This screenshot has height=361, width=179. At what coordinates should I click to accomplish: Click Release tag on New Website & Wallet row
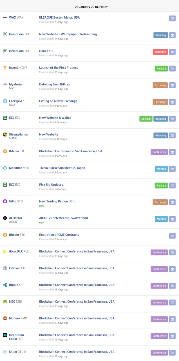coord(146,119)
